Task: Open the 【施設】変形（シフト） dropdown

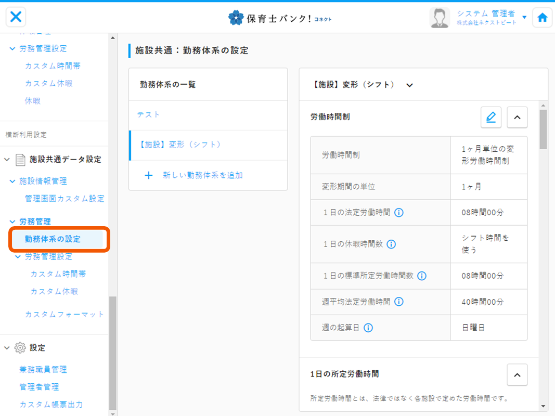Action: (409, 85)
